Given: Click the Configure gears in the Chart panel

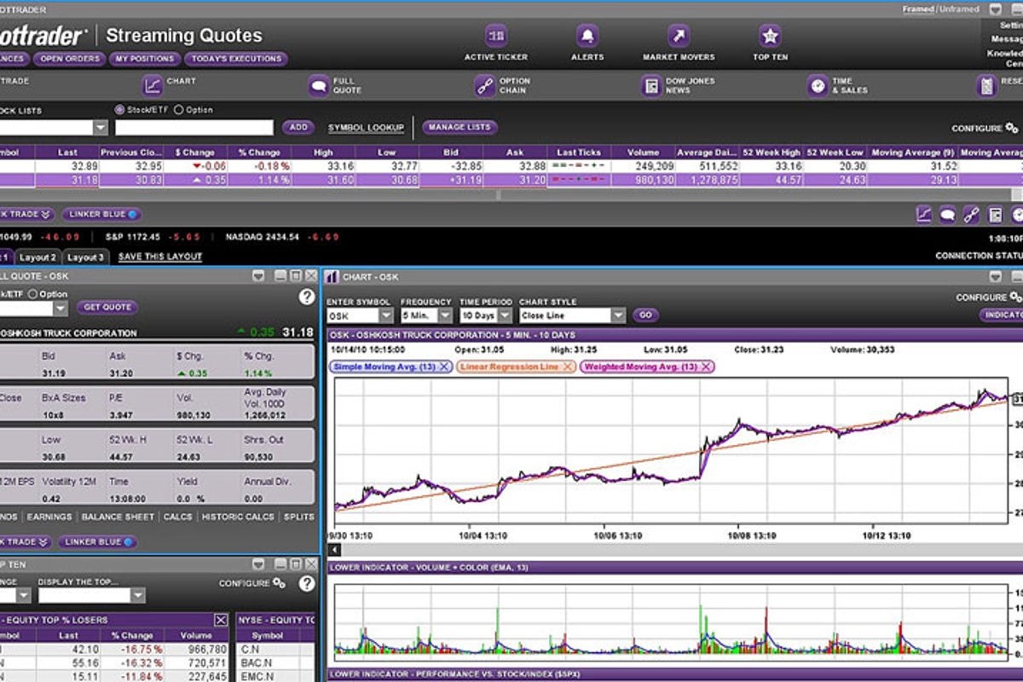Looking at the screenshot, I should click(x=1015, y=297).
